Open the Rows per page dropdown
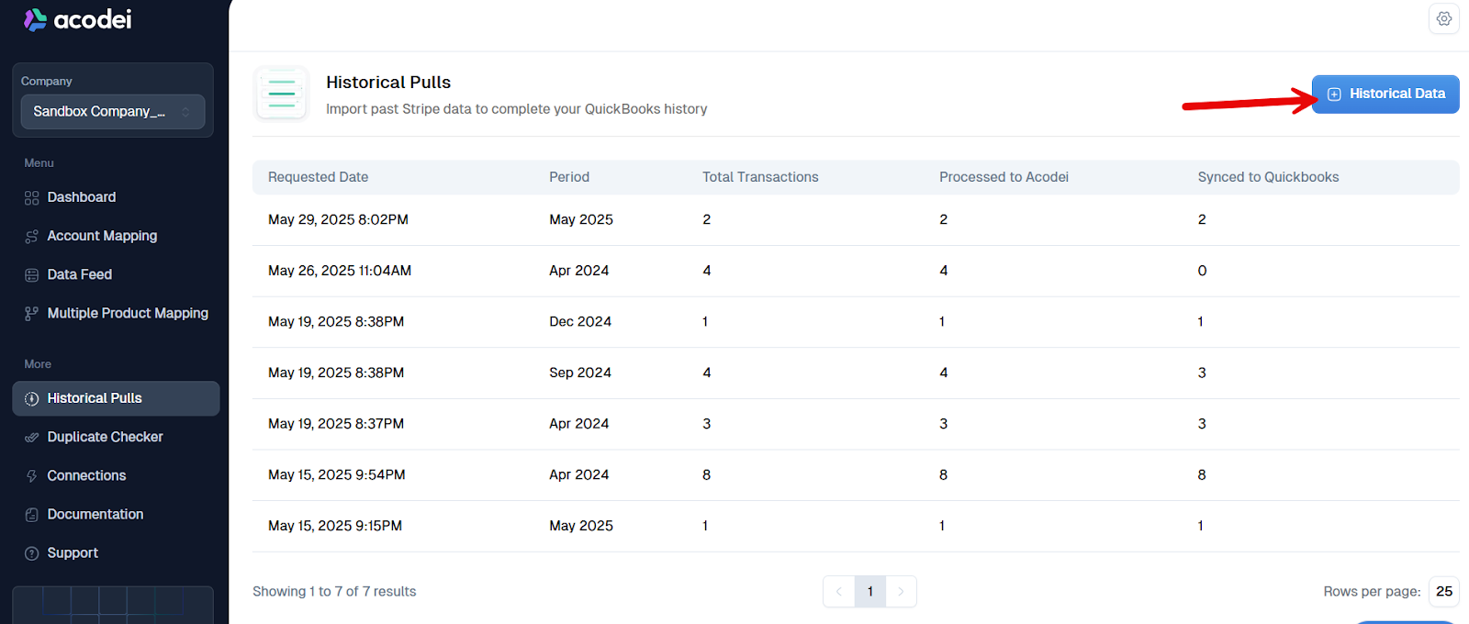 tap(1443, 592)
